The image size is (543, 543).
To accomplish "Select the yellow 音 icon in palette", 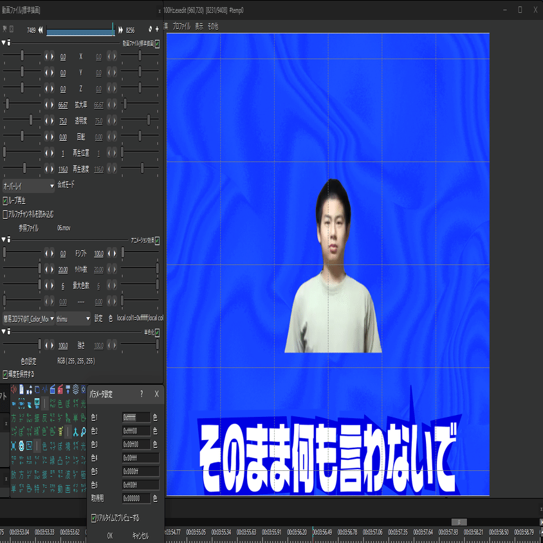I will coord(60,431).
